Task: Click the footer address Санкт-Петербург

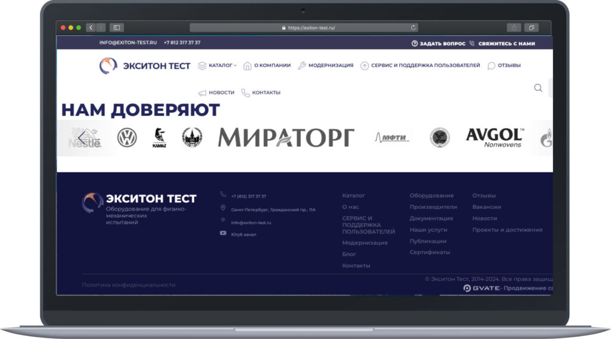Action: pos(273,209)
